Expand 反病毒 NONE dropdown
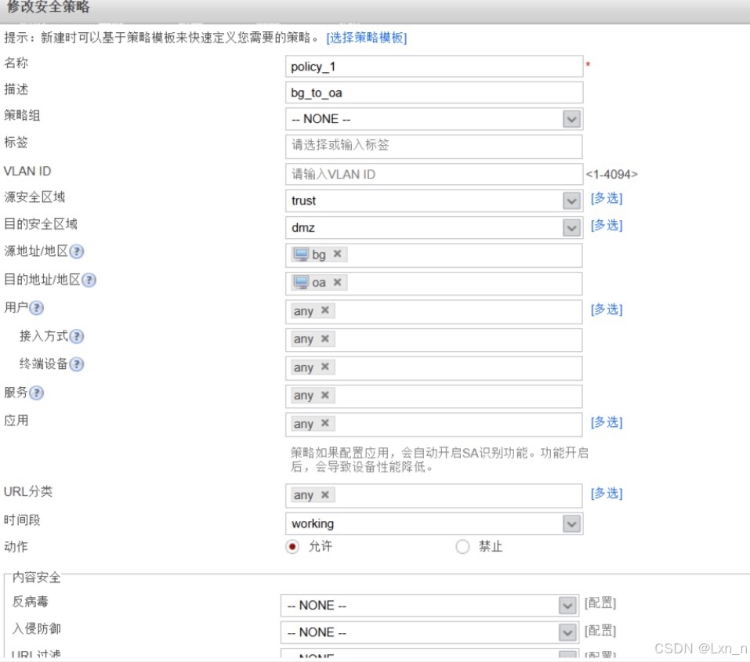750x662 pixels. (567, 606)
